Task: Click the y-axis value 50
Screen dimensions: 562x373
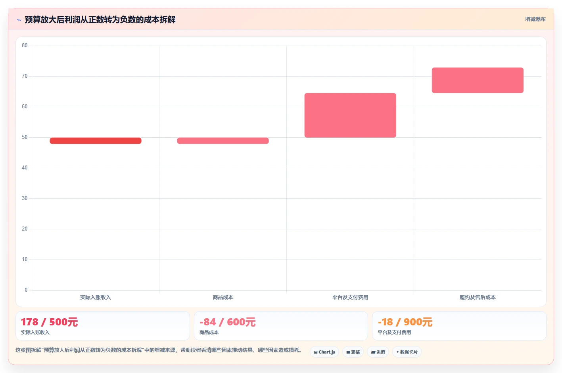Action: pyautogui.click(x=25, y=137)
